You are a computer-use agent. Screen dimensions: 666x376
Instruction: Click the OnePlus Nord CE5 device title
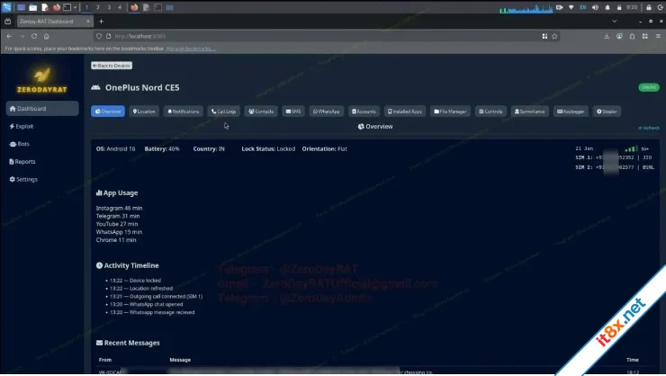pyautogui.click(x=142, y=87)
